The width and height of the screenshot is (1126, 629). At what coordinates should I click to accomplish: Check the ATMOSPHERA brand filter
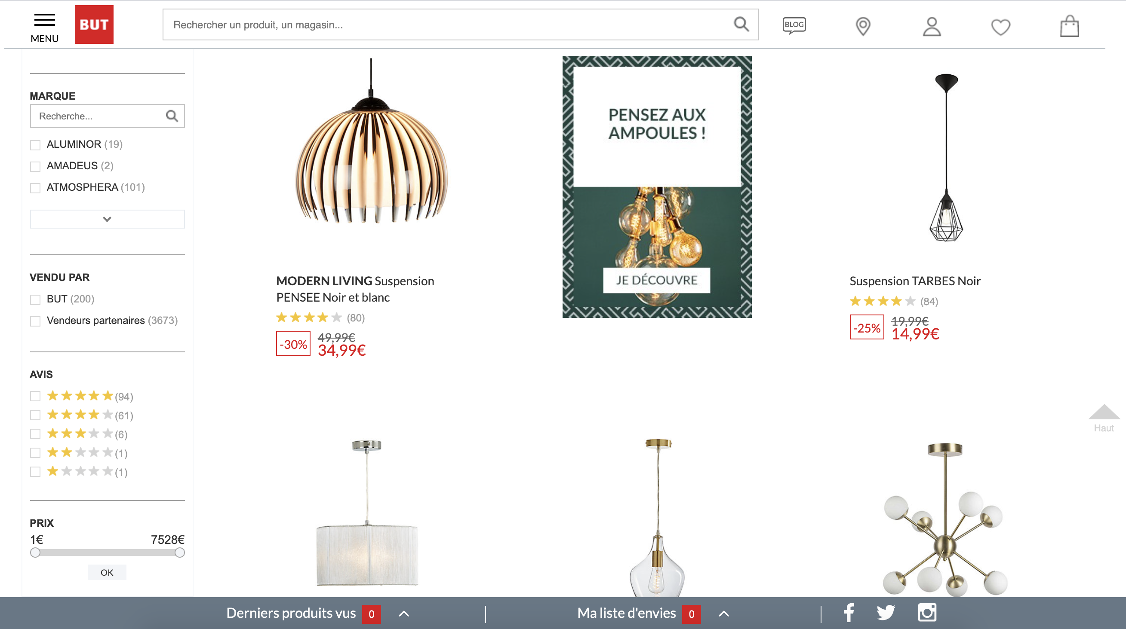tap(35, 188)
